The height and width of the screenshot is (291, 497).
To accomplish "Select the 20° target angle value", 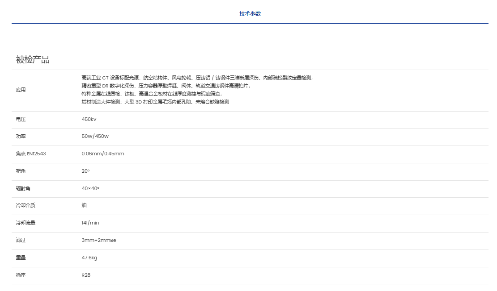I will point(85,171).
